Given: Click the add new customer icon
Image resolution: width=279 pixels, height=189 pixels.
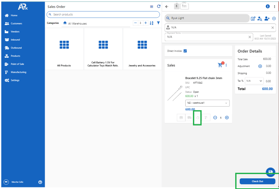Looking at the screenshot, I should [267, 19].
